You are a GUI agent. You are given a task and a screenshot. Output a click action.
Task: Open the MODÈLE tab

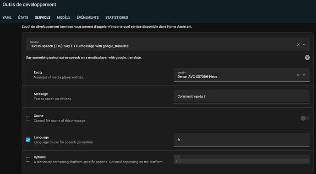tap(64, 17)
